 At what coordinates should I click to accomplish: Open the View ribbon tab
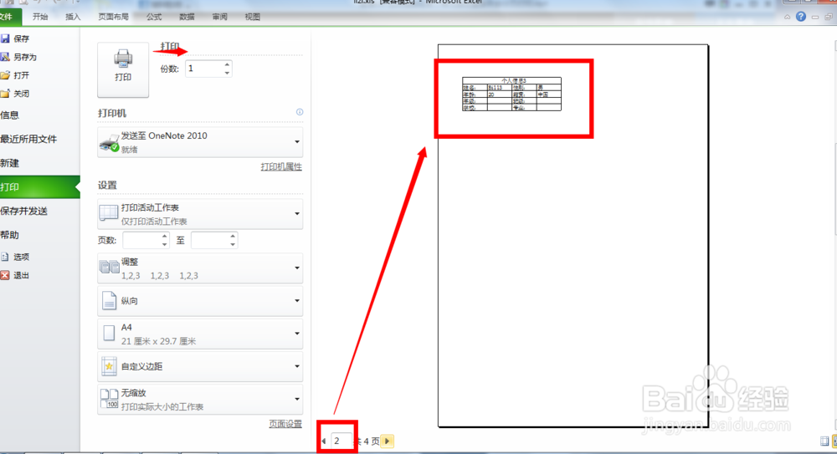click(253, 17)
